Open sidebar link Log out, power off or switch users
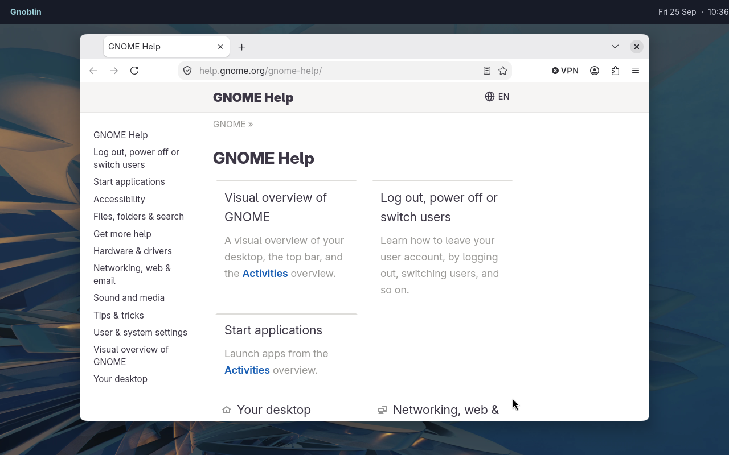 click(x=136, y=158)
